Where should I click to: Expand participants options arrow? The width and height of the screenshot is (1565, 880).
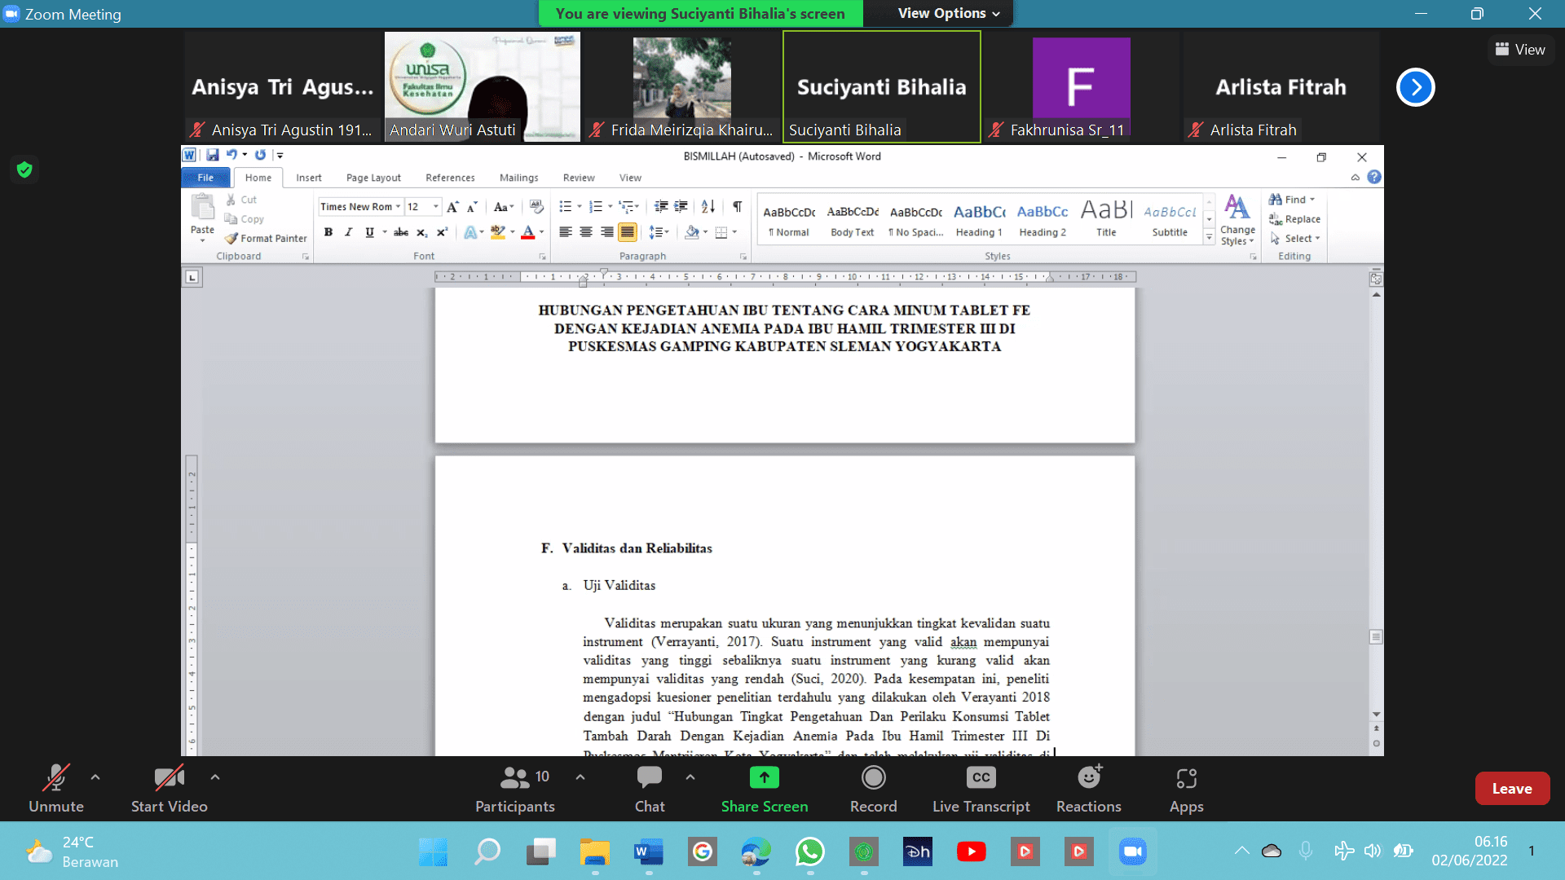tap(580, 777)
